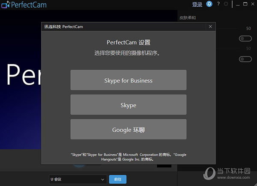Open settings gear icon in title bar
257x186 pixels.
tap(226, 4)
